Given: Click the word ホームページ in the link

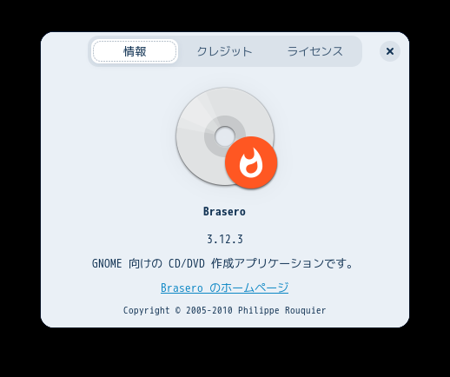Looking at the screenshot, I should [x=255, y=288].
